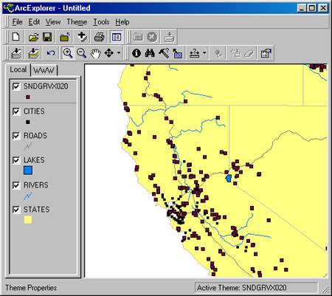Click the window resize grip corner

325,289
